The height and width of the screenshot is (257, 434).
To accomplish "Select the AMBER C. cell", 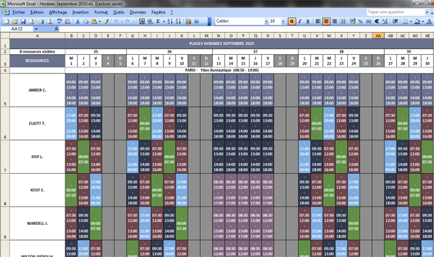I will click(x=38, y=90).
